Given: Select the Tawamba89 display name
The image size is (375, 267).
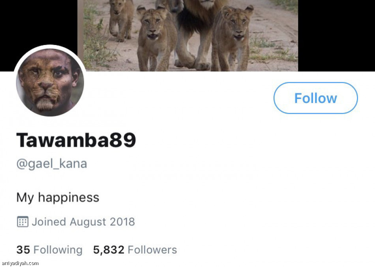Looking at the screenshot, I should [x=76, y=140].
